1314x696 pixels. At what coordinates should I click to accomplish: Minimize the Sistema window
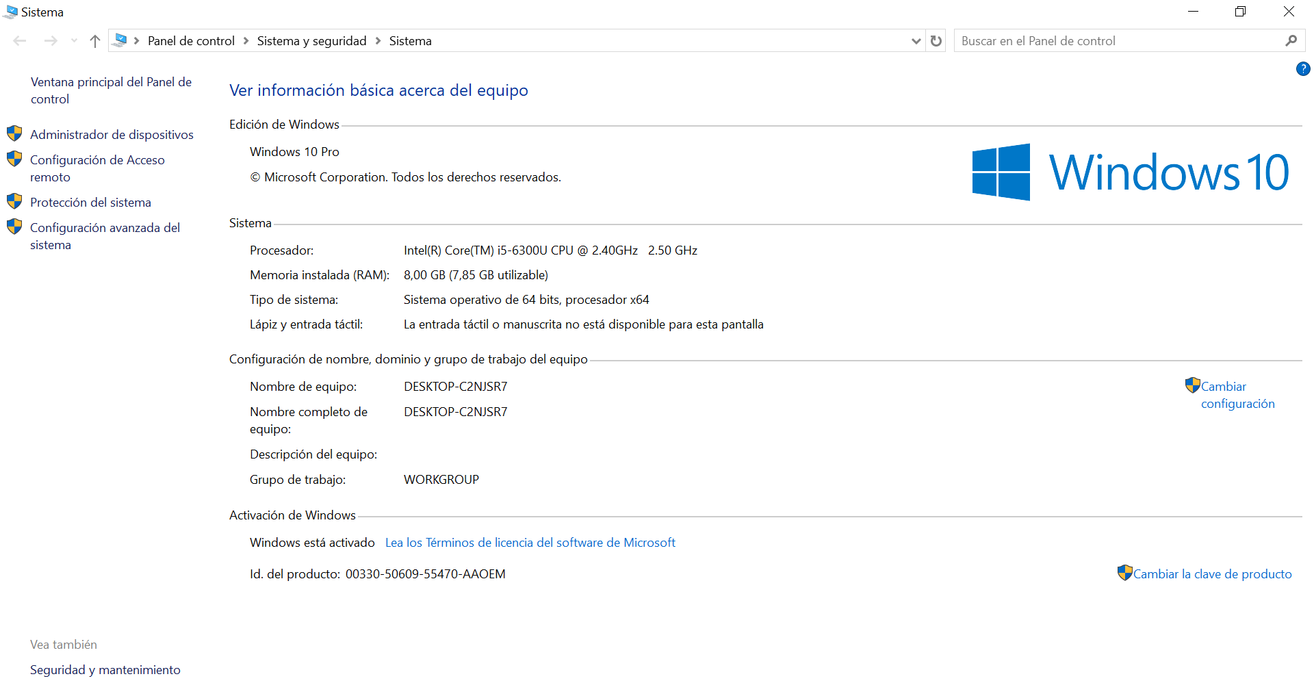(x=1193, y=12)
